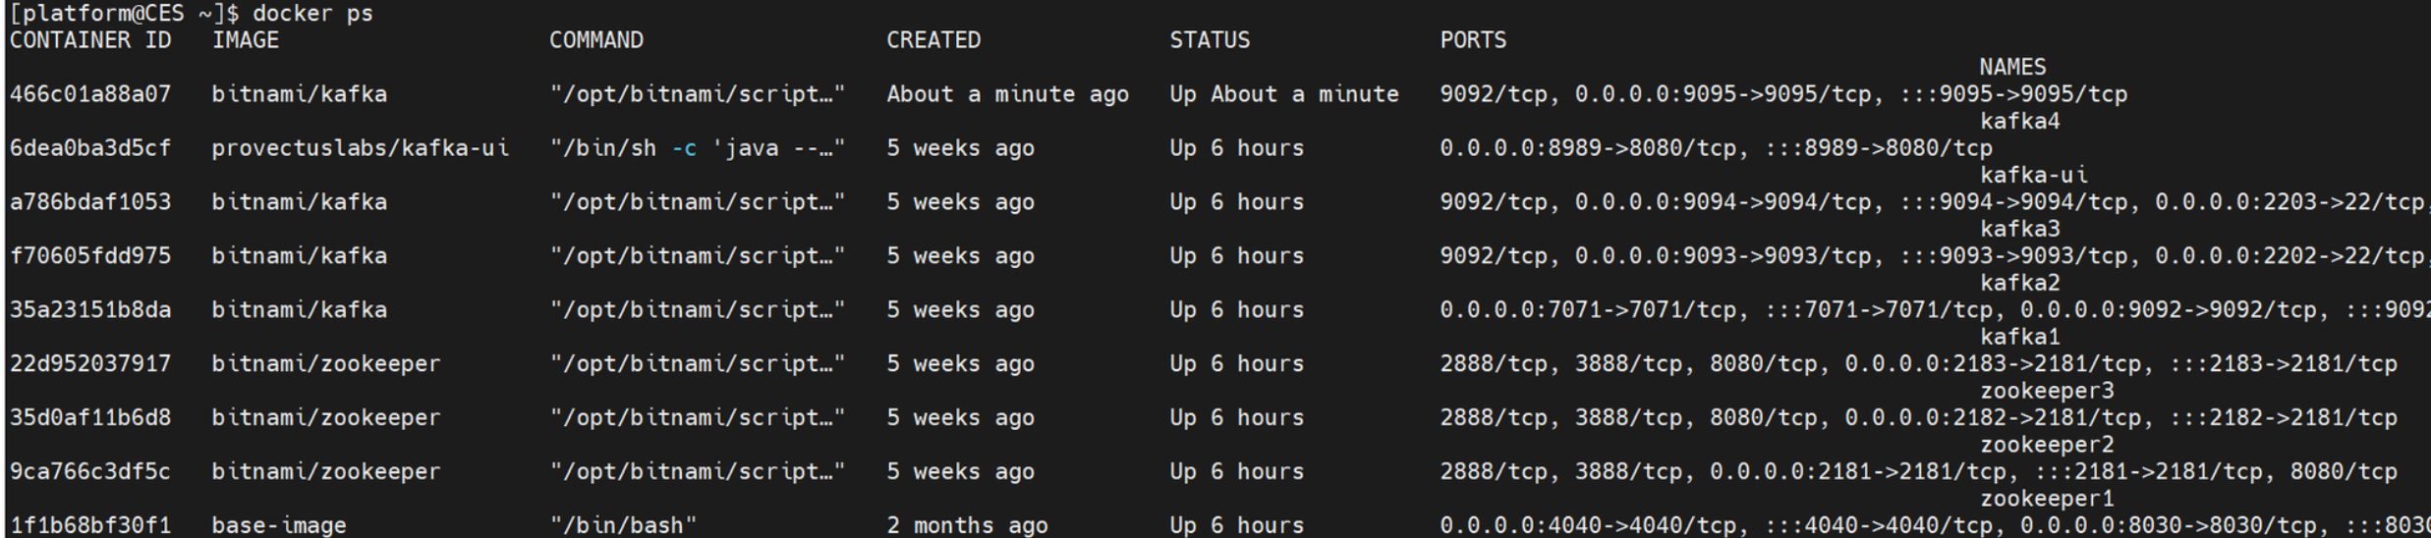Click '2 months ago' created value
Viewport: 2431px width, 538px height.
(x=967, y=525)
